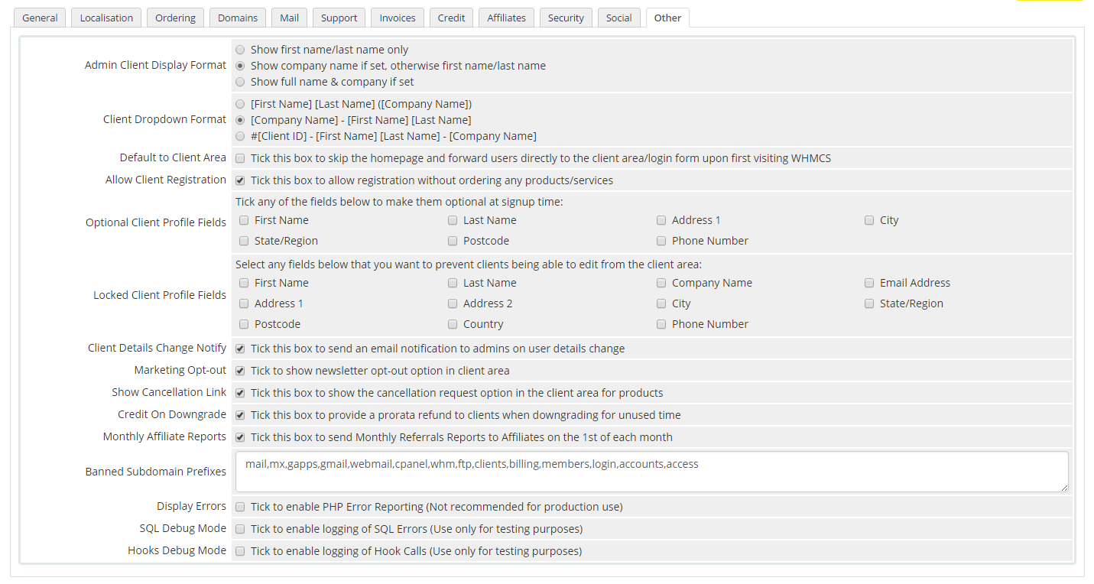Screen dimensions: 1094x584
Task: Go to the Security tab
Action: 566,18
